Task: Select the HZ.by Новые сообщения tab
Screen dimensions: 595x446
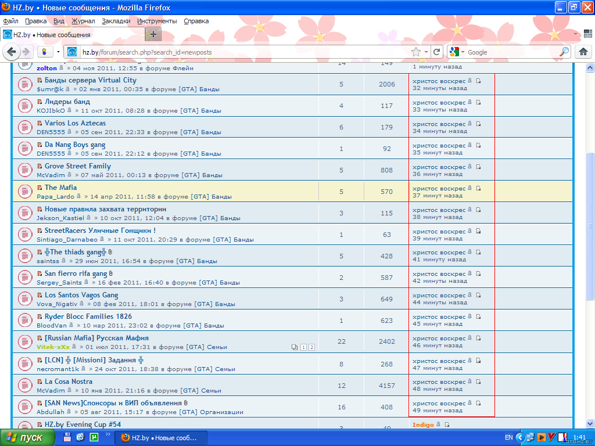Action: click(73, 34)
